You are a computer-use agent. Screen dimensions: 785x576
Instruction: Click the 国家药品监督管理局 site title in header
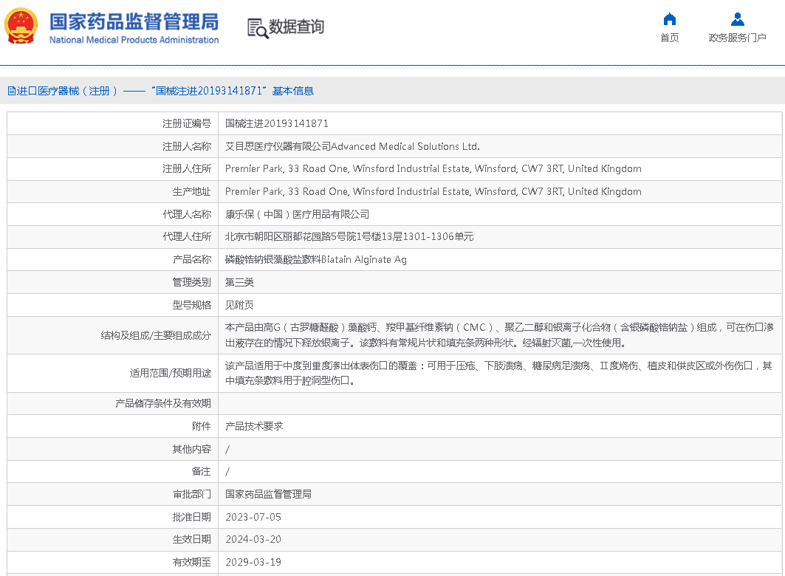pyautogui.click(x=134, y=22)
